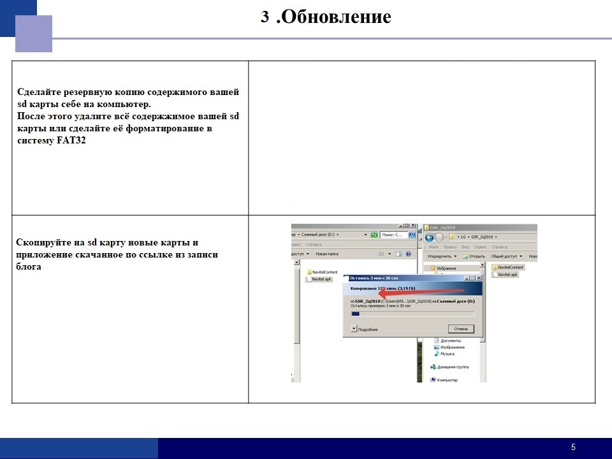This screenshot has height=459, width=612.
Task: Open the Справка menu in the GSR_2q2018 window
Action: [x=500, y=247]
